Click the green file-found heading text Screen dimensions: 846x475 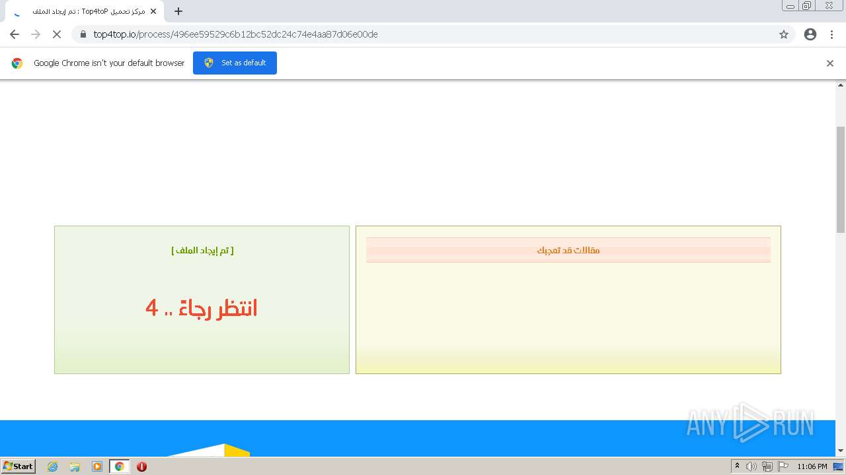pos(202,250)
